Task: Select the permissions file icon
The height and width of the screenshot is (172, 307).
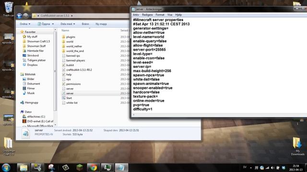Action: coord(64,84)
